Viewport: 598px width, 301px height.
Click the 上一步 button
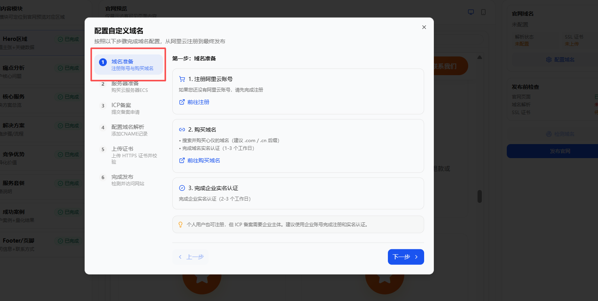click(191, 257)
